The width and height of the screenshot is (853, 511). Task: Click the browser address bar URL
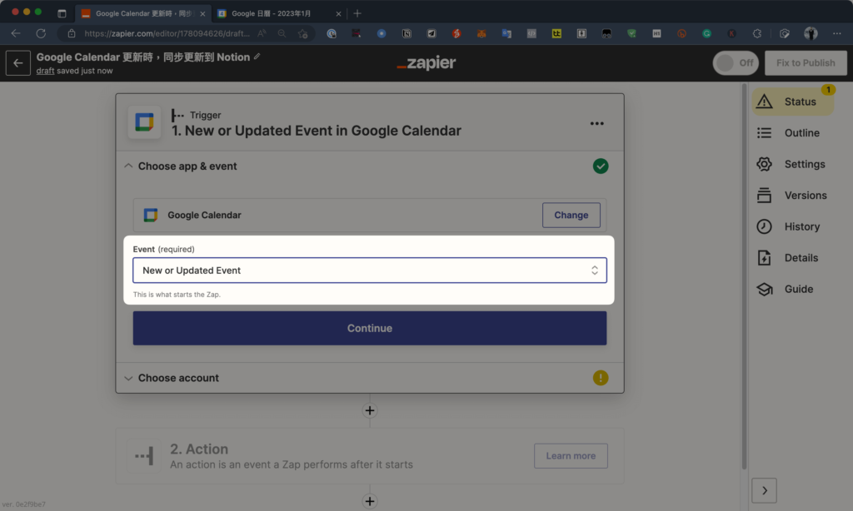point(167,33)
